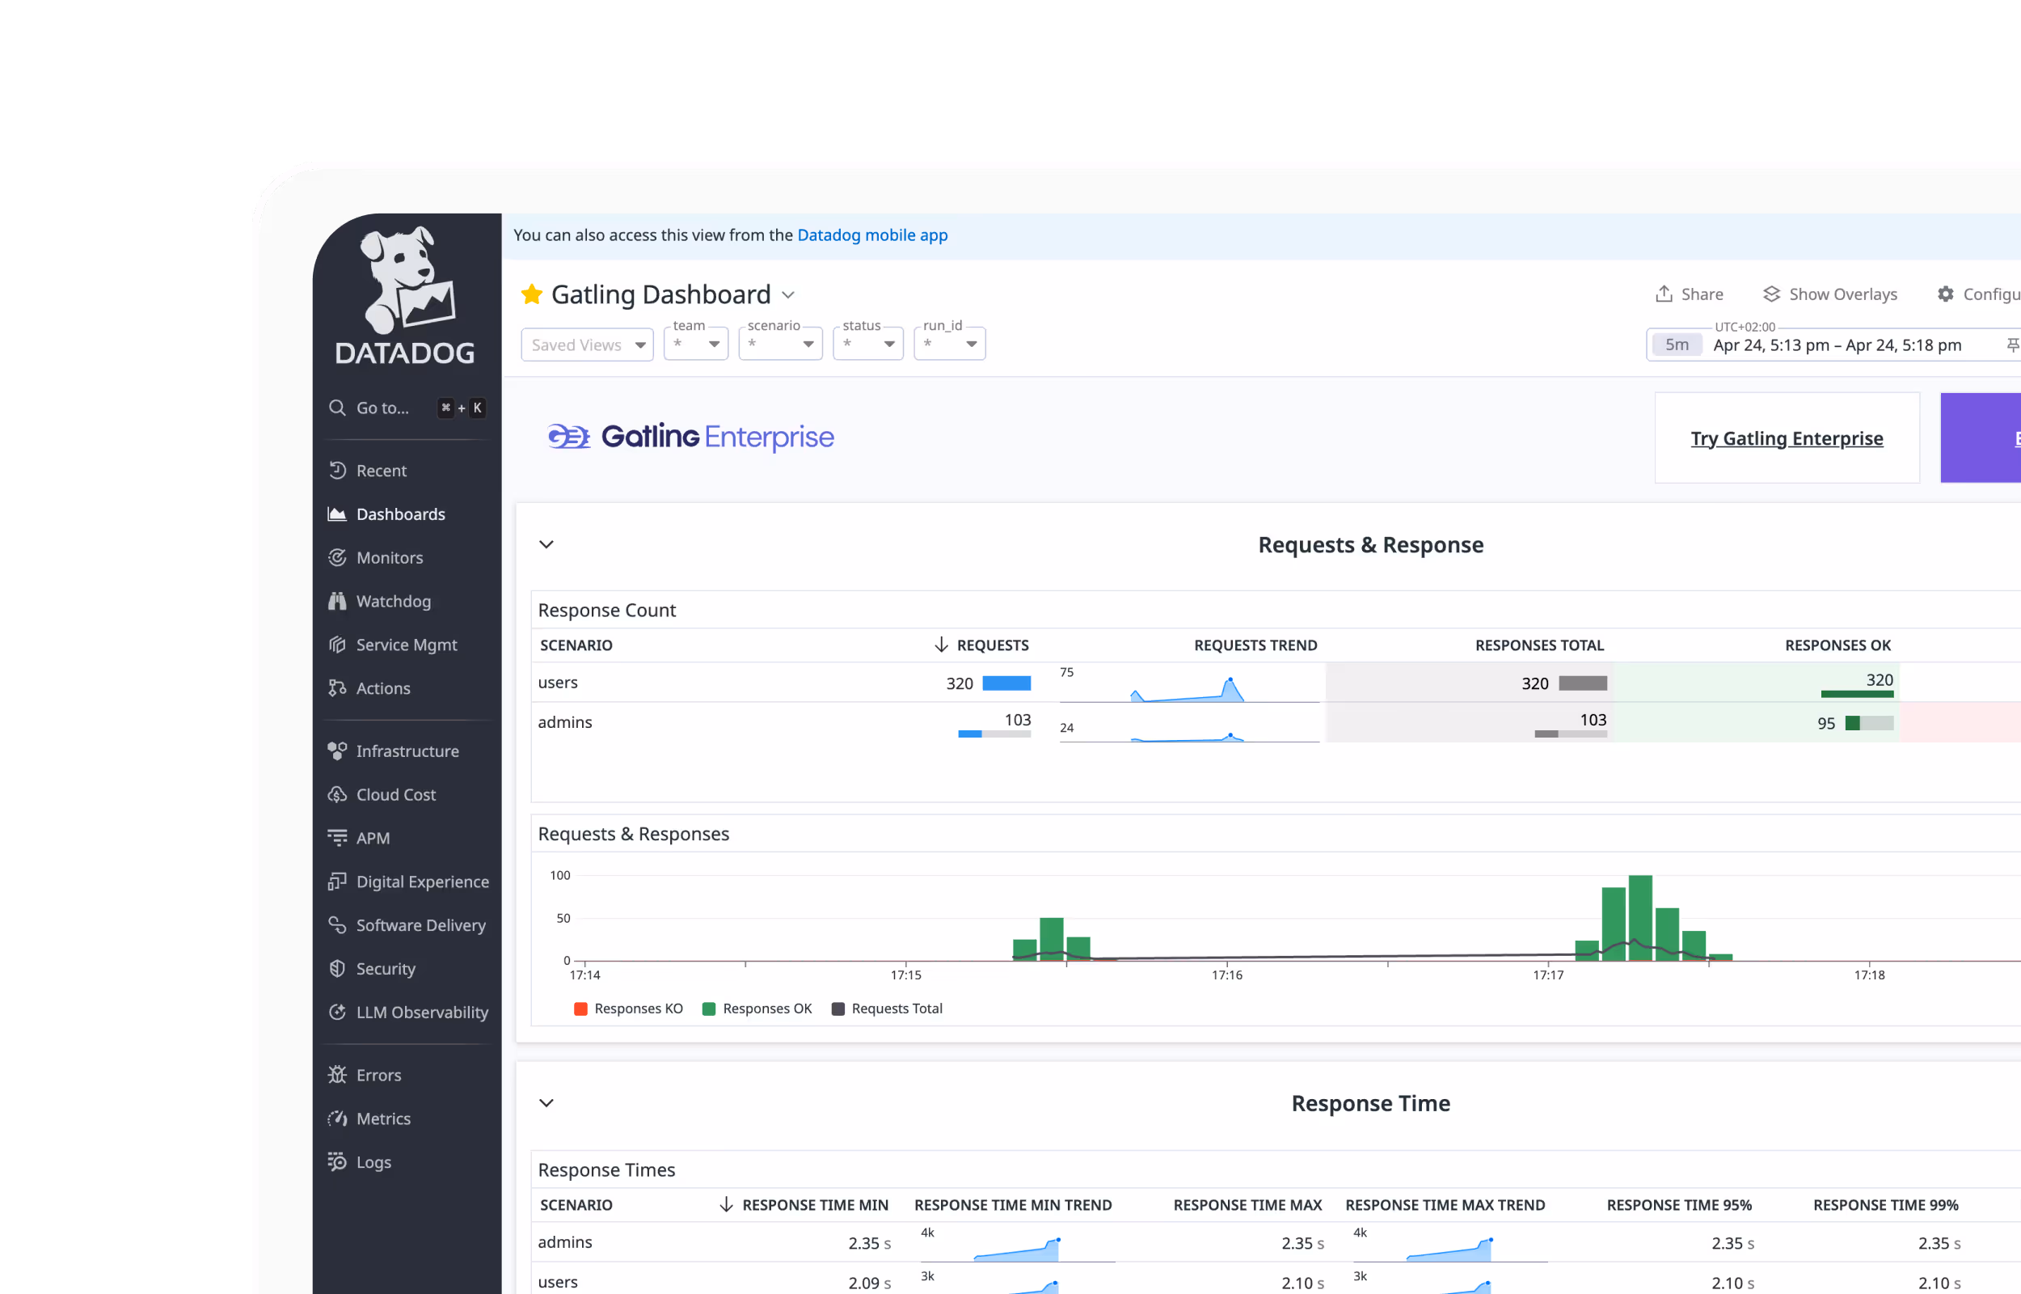Click the admins Responses OK value 95
Screen dimensions: 2021x1294
(x=1826, y=724)
